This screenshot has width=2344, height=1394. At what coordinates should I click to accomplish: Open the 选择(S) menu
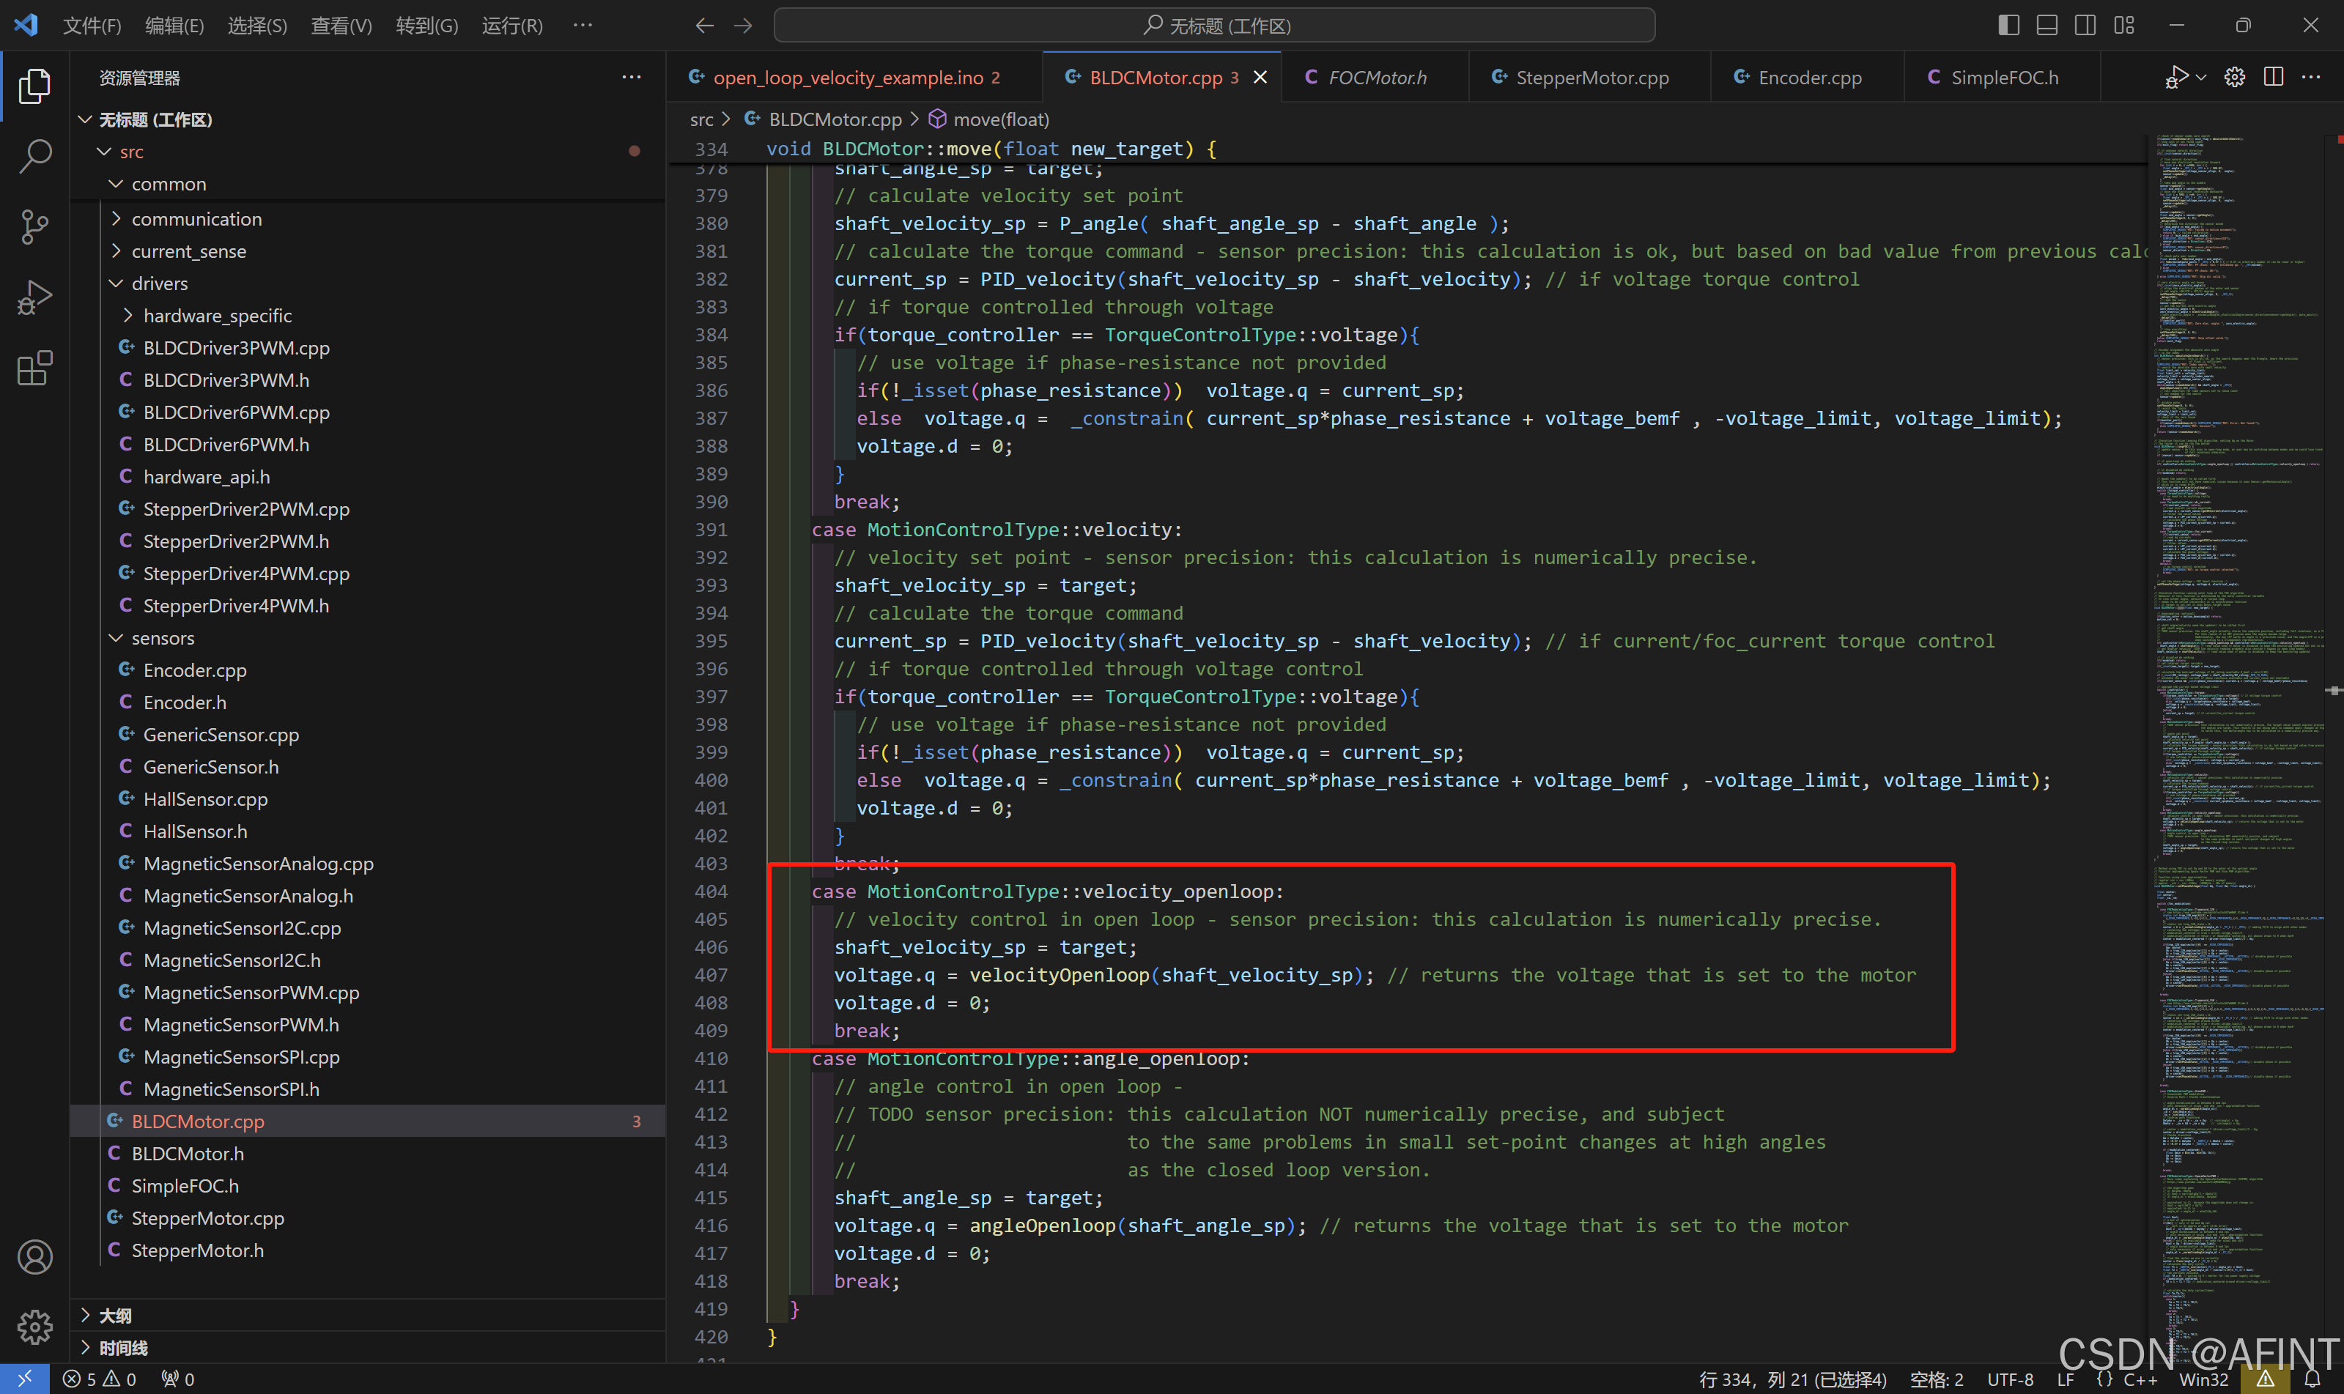click(257, 26)
